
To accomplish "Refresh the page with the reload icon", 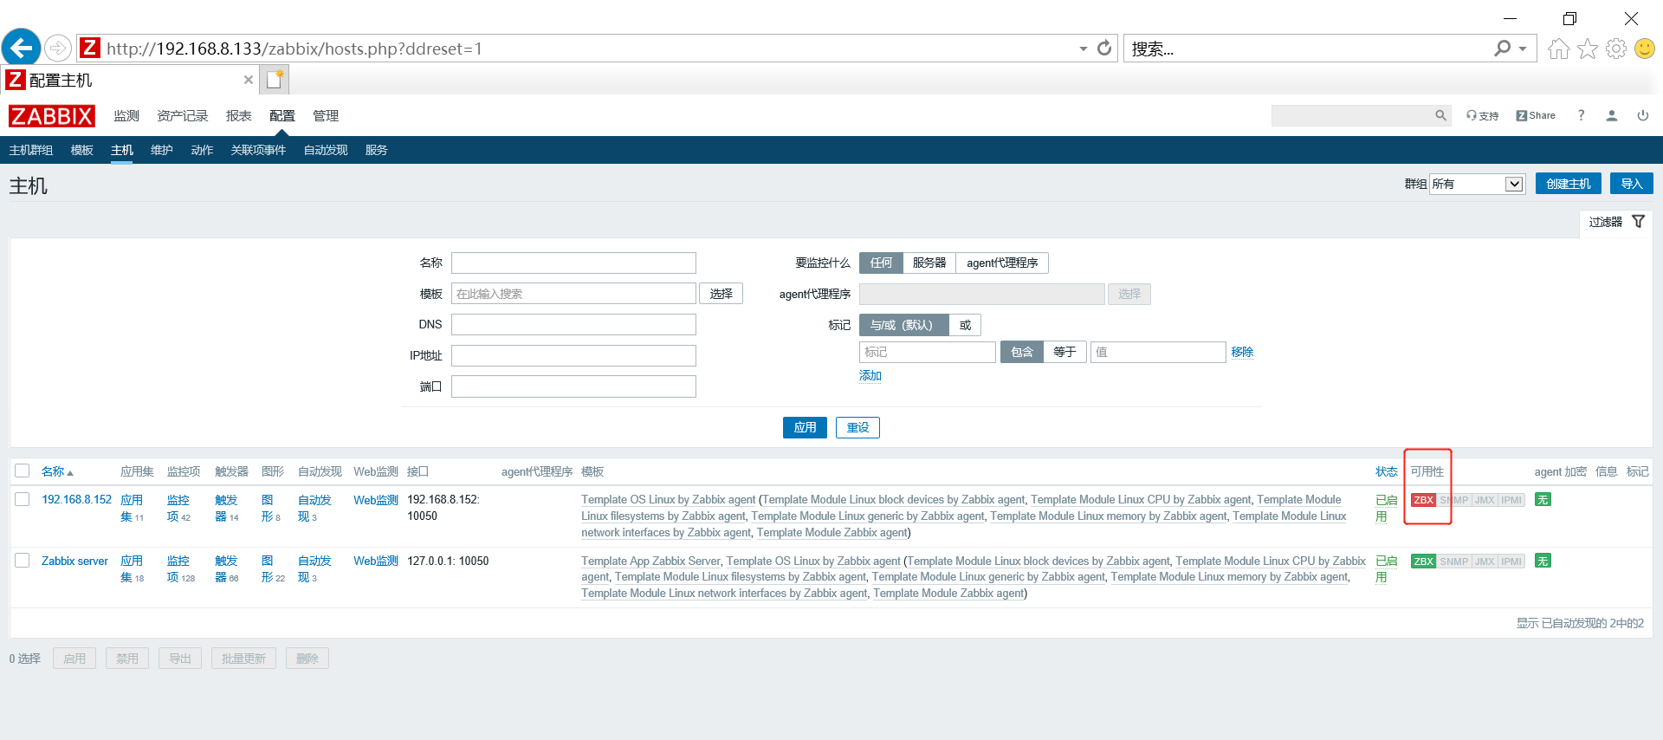I will pos(1103,48).
